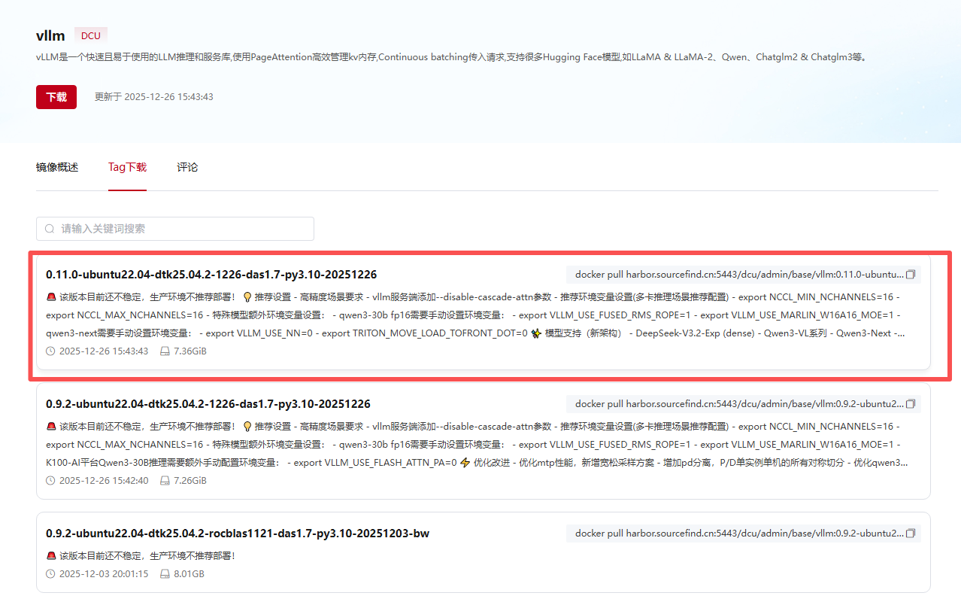Select the Tag下载 tab
The image size is (961, 605).
click(x=127, y=167)
